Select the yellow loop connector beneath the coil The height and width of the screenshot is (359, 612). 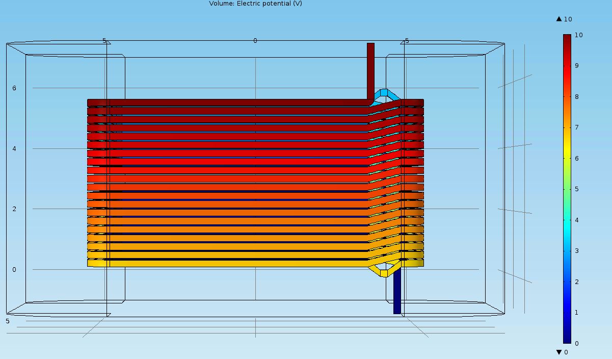coord(384,273)
